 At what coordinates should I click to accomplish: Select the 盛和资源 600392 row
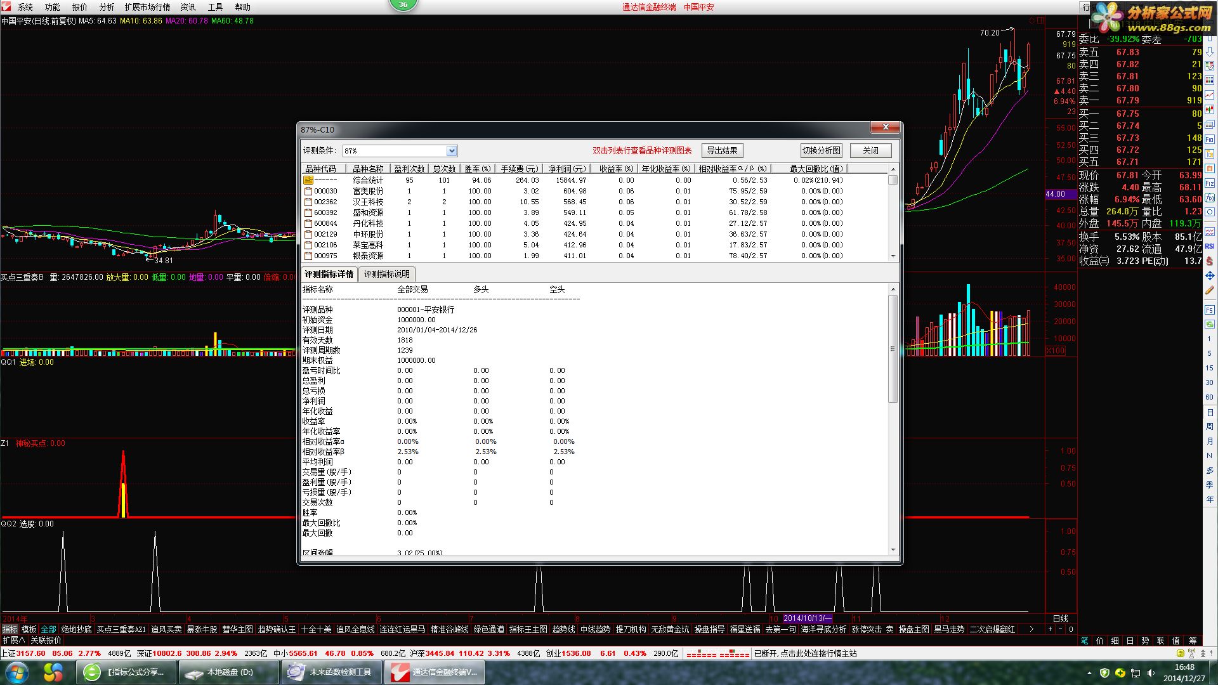(x=596, y=212)
